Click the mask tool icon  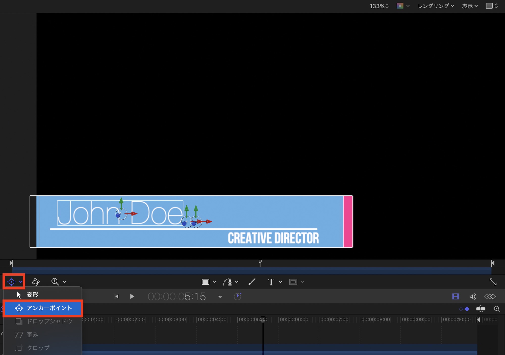293,282
